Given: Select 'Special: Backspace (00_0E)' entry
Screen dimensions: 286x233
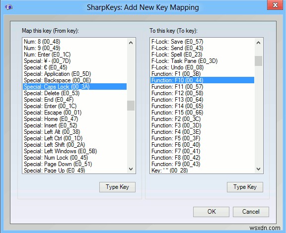Looking at the screenshot, I should click(74, 80).
